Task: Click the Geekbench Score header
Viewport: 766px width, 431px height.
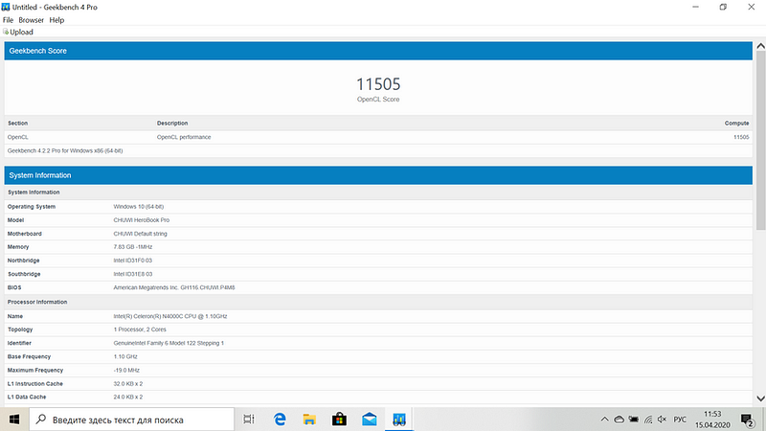Action: coord(378,51)
